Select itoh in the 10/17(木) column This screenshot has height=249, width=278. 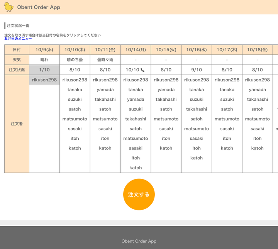(x=227, y=139)
